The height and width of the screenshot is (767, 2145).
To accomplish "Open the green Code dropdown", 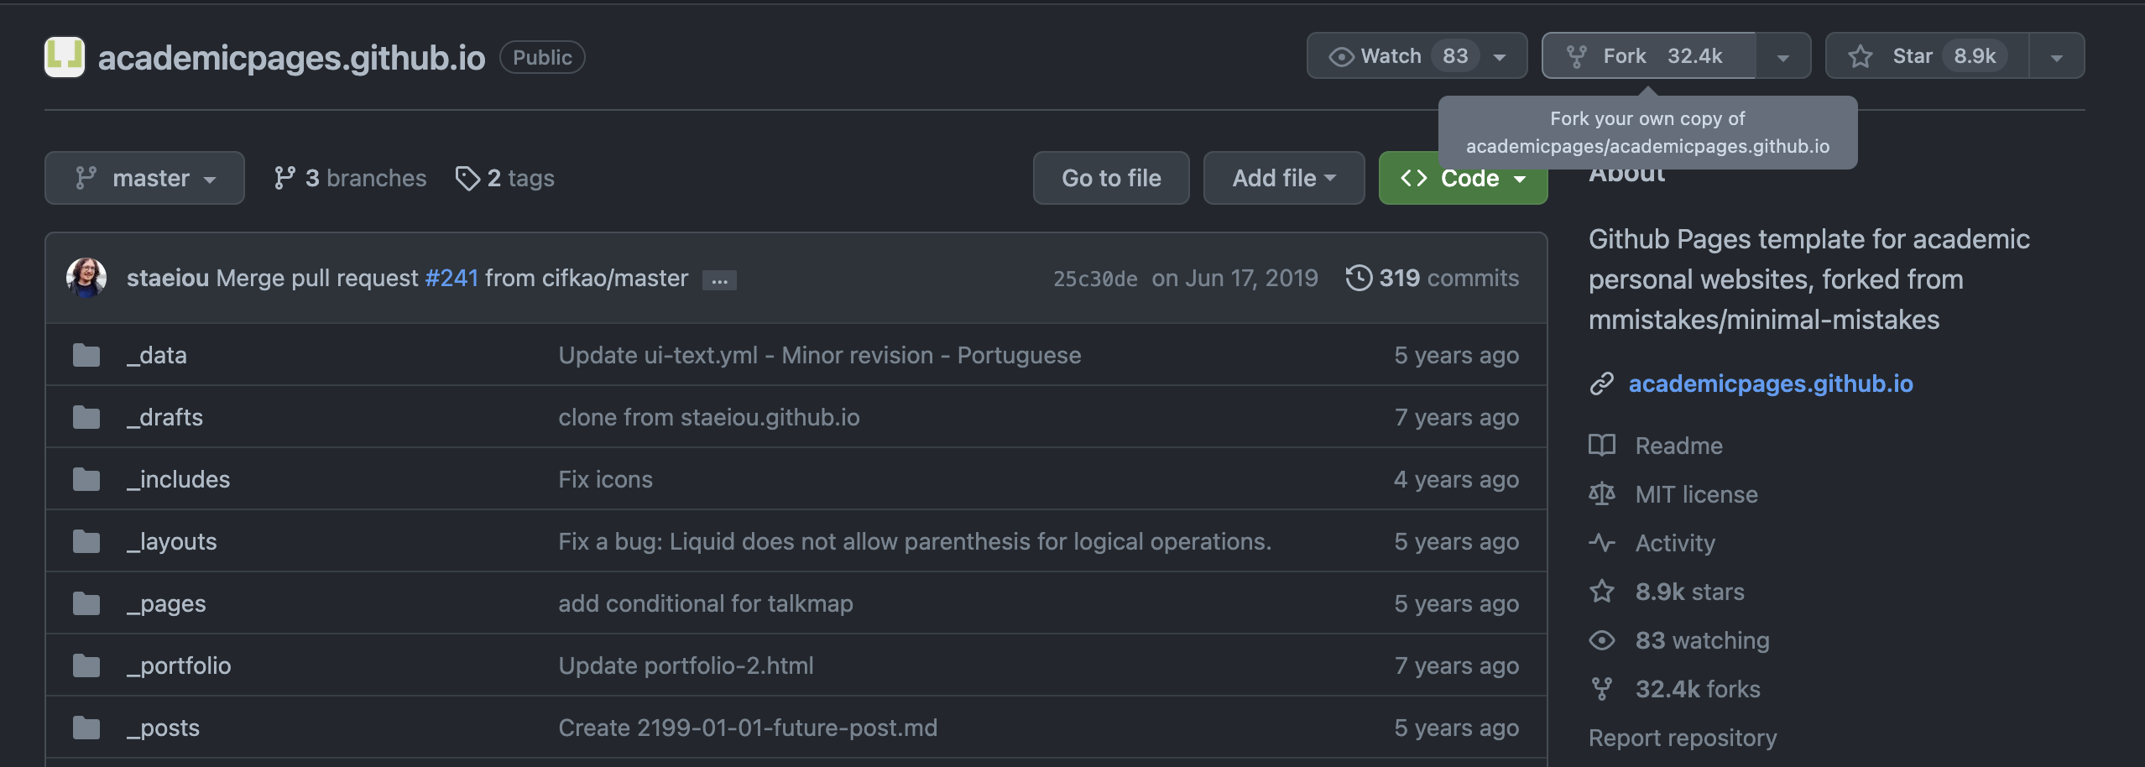I will tap(1463, 178).
